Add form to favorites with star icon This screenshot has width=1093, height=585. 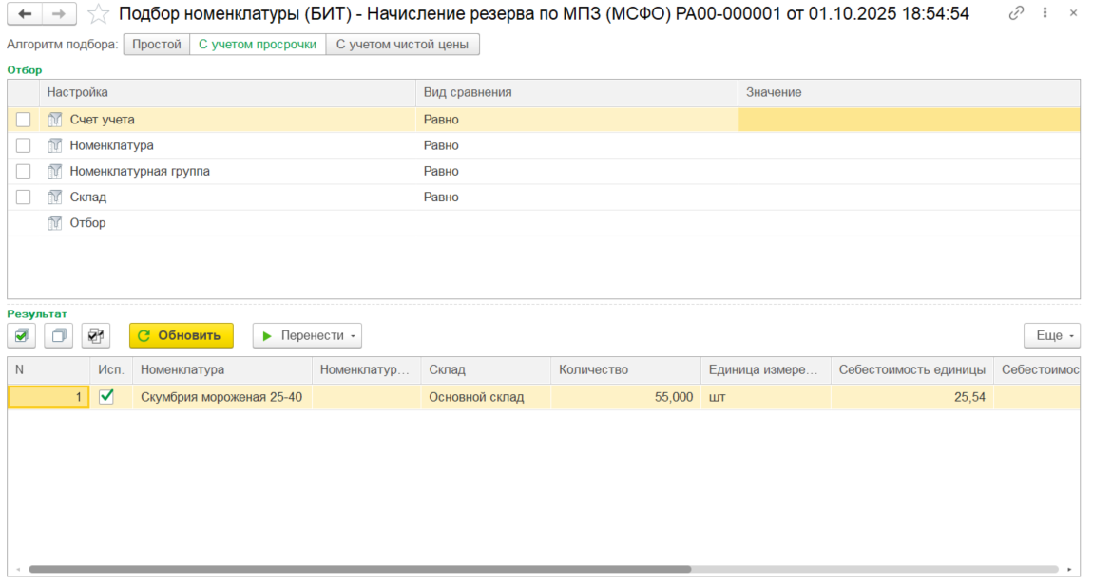point(97,13)
